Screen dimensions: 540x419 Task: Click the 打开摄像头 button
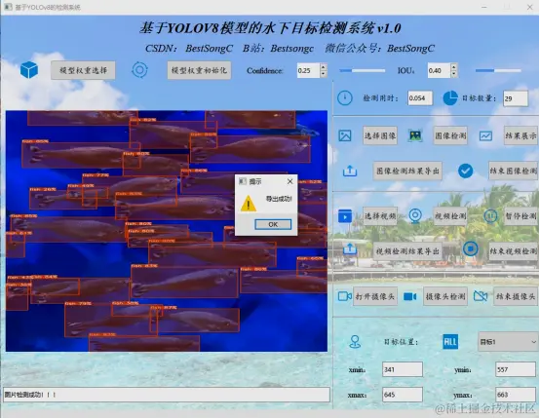(x=375, y=296)
